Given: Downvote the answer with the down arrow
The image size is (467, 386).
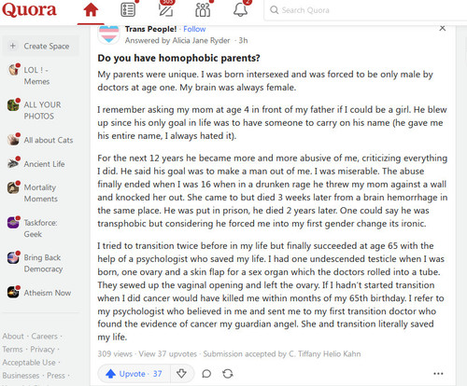Looking at the screenshot, I should pyautogui.click(x=181, y=374).
